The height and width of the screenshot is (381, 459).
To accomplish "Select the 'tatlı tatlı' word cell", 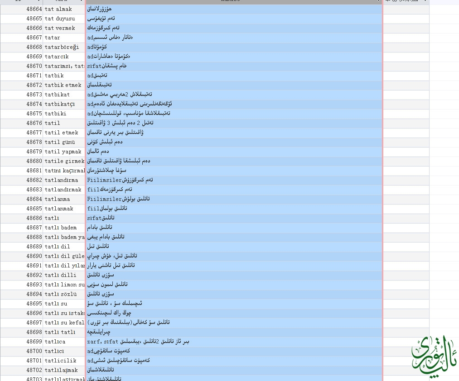I will pyautogui.click(x=64, y=332).
